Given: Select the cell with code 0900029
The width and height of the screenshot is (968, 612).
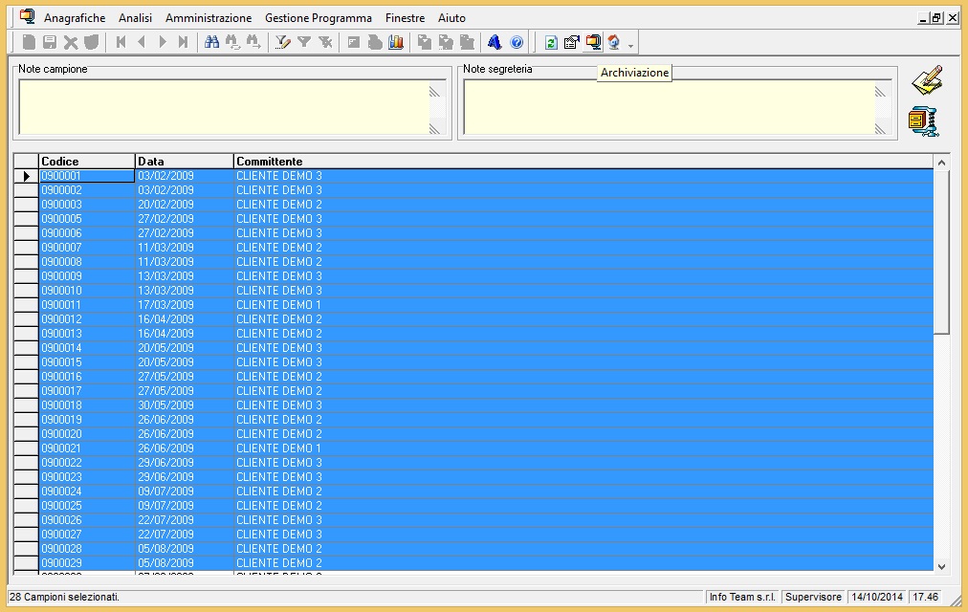Looking at the screenshot, I should click(86, 563).
